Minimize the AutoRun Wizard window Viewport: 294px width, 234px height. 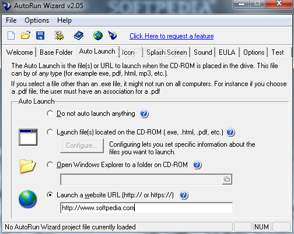tap(242, 4)
